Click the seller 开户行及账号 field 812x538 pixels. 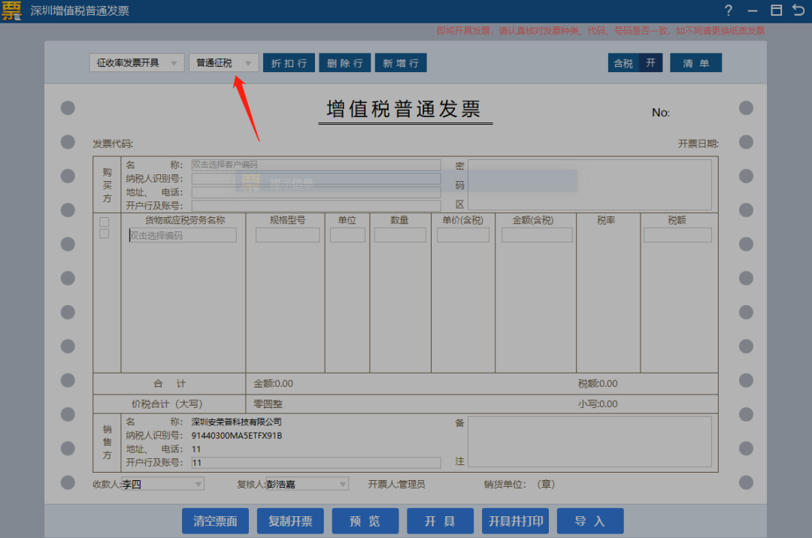coord(316,462)
